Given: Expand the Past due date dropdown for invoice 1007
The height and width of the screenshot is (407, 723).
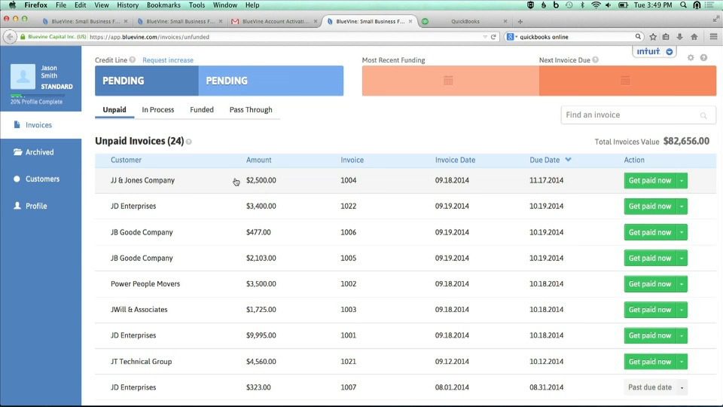Looking at the screenshot, I should click(682, 387).
